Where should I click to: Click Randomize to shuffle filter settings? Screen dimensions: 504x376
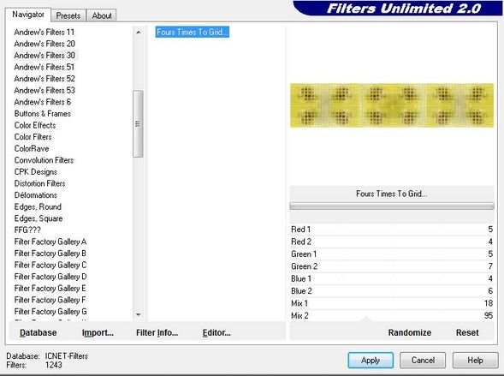410,332
